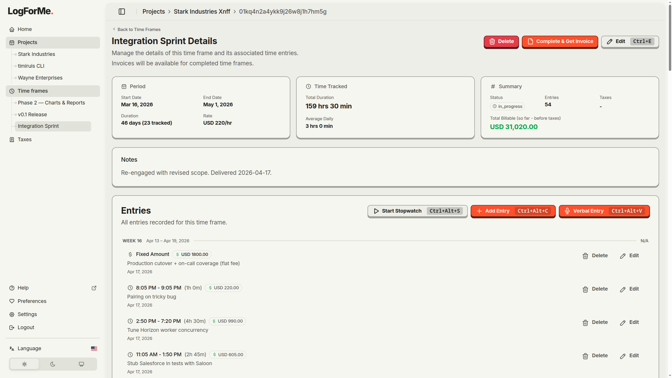This screenshot has height=378, width=672.
Task: Click the US flag language icon
Action: 94,348
